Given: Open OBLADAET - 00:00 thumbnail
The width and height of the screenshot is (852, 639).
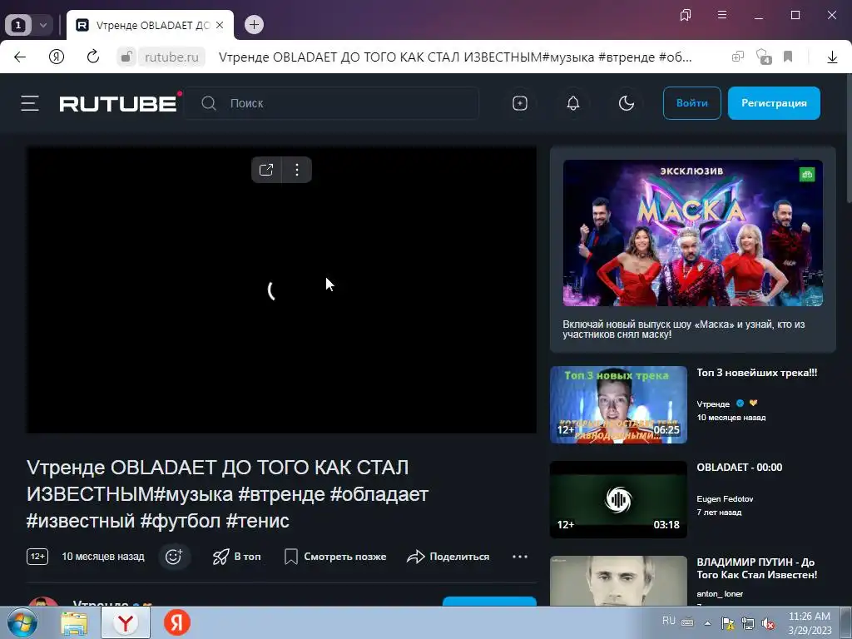Looking at the screenshot, I should point(618,499).
